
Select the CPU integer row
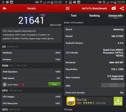click(31, 97)
